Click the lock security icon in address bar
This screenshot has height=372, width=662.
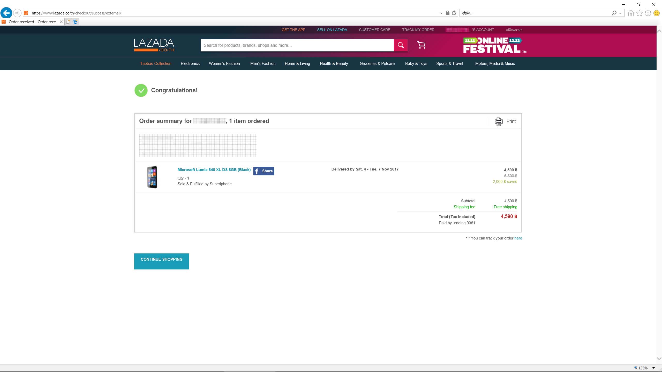[447, 13]
